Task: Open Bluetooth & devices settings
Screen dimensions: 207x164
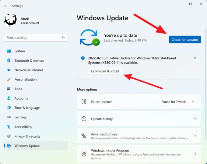Action: point(36,61)
